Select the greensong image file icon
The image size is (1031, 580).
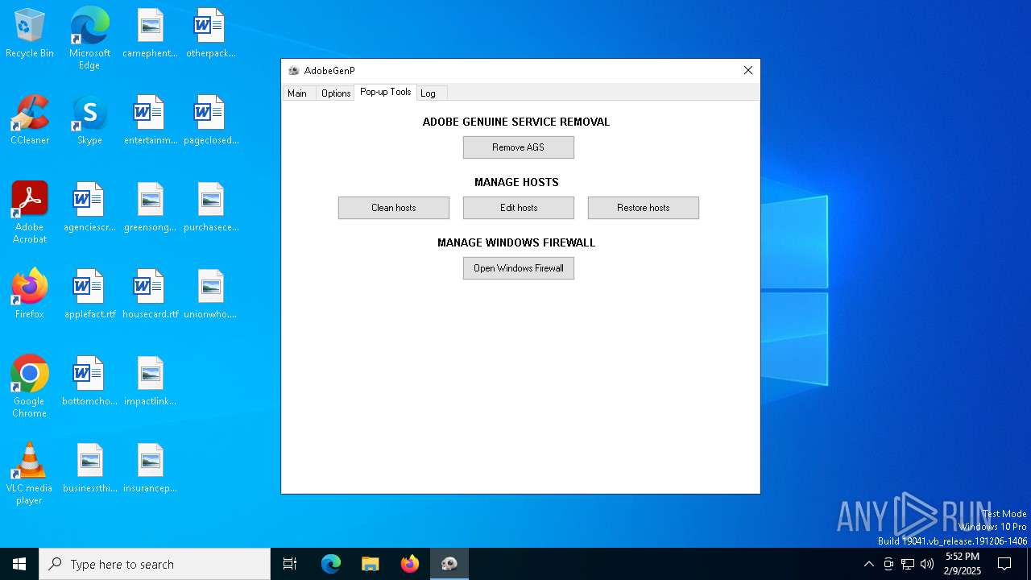click(x=150, y=207)
